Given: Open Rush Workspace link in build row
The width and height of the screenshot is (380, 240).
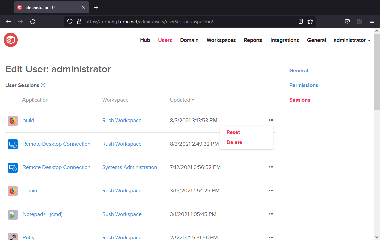Looking at the screenshot, I should click(x=122, y=121).
